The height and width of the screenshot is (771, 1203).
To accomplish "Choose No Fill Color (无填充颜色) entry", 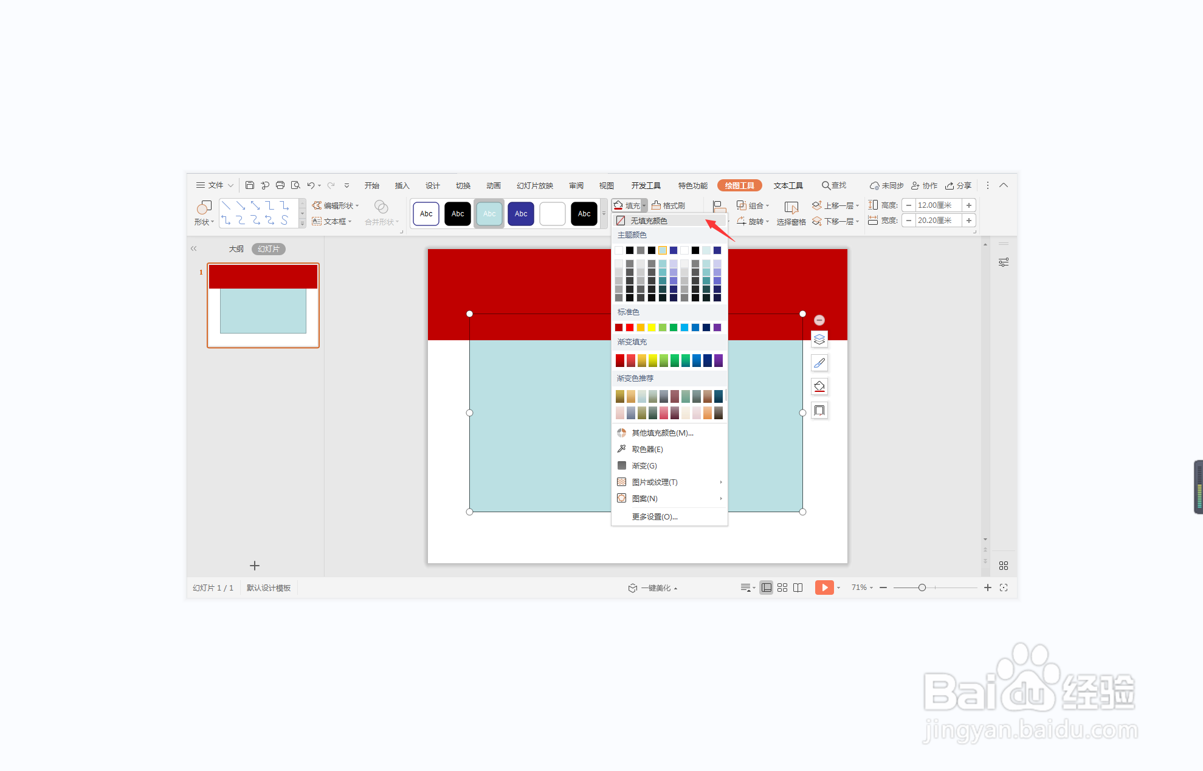I will pyautogui.click(x=648, y=221).
